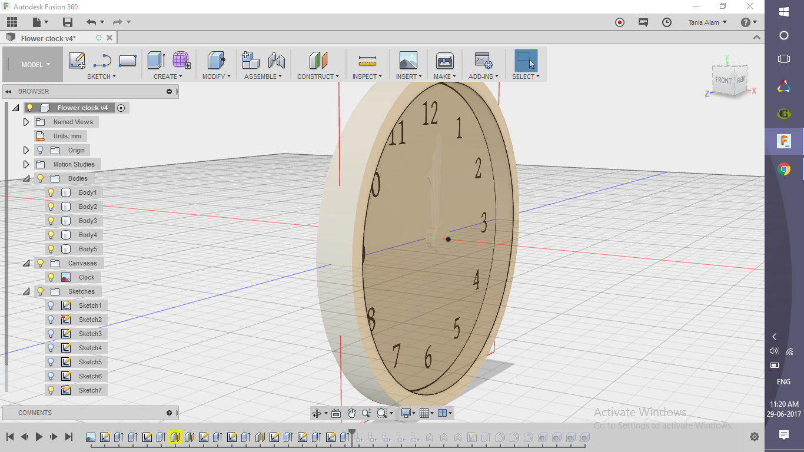
Task: Collapse the Bodies folder
Action: click(x=26, y=178)
